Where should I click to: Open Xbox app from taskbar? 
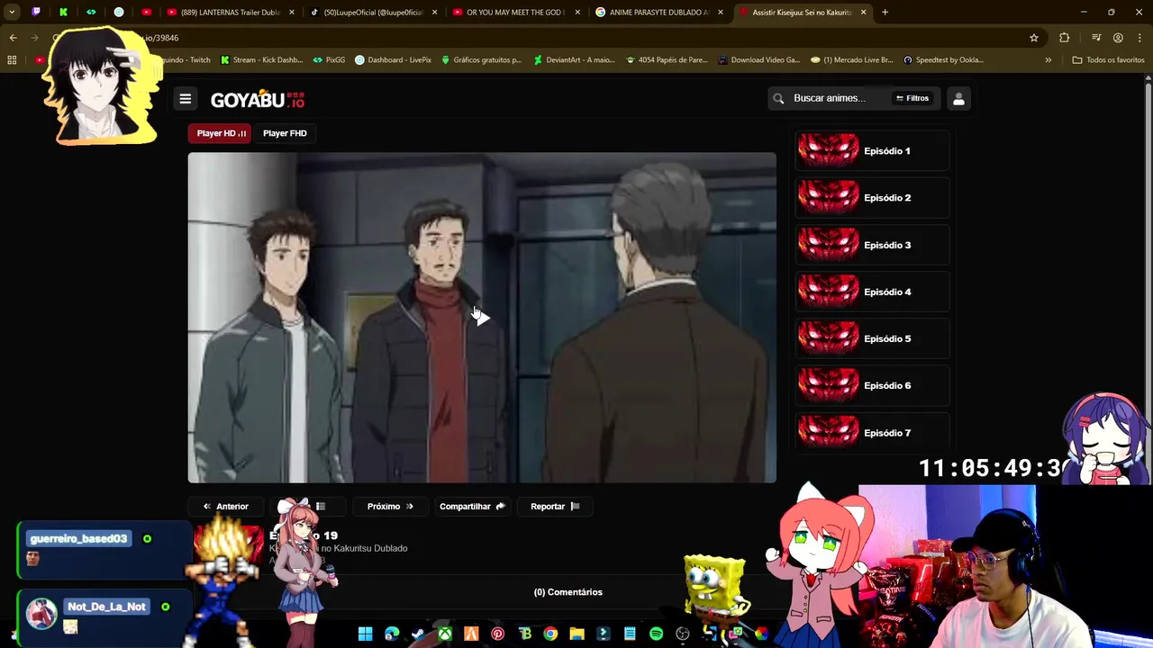click(445, 634)
